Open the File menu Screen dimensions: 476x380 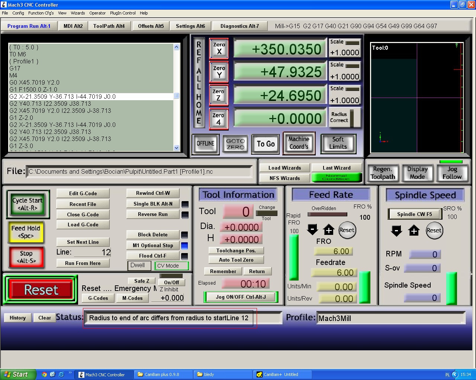tap(5, 13)
